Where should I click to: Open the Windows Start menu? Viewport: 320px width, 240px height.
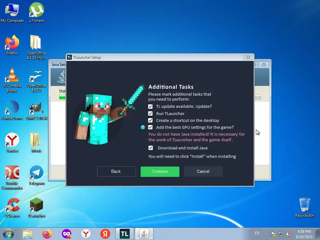pyautogui.click(x=8, y=234)
